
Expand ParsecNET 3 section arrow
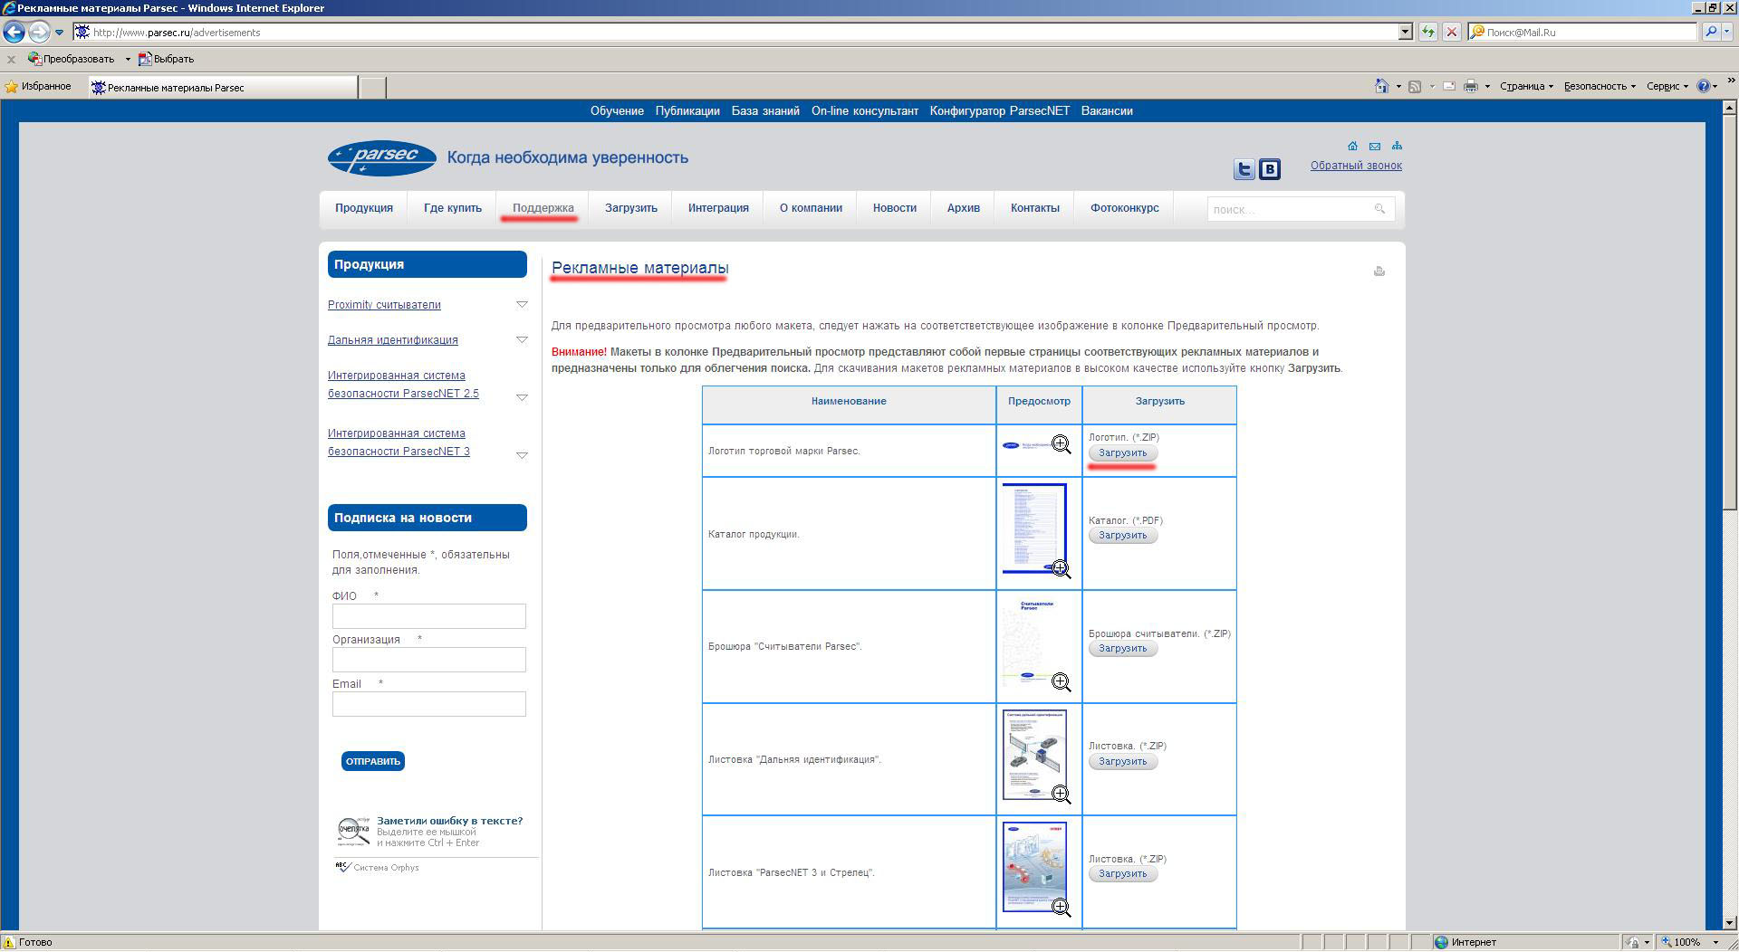coord(522,455)
